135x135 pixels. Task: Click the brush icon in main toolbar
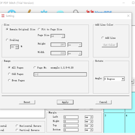point(29,11)
